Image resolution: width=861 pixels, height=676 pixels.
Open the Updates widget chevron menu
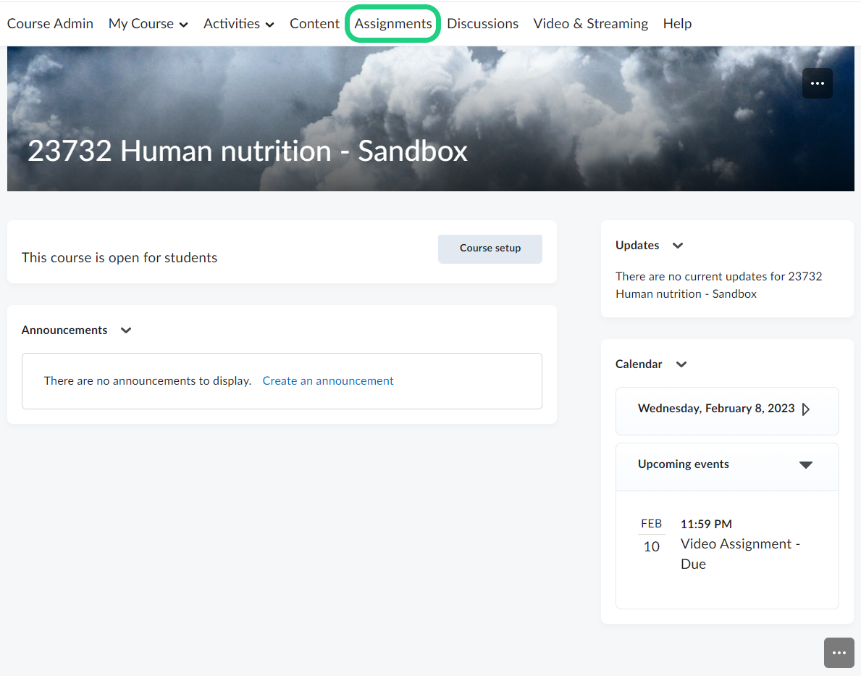coord(677,246)
